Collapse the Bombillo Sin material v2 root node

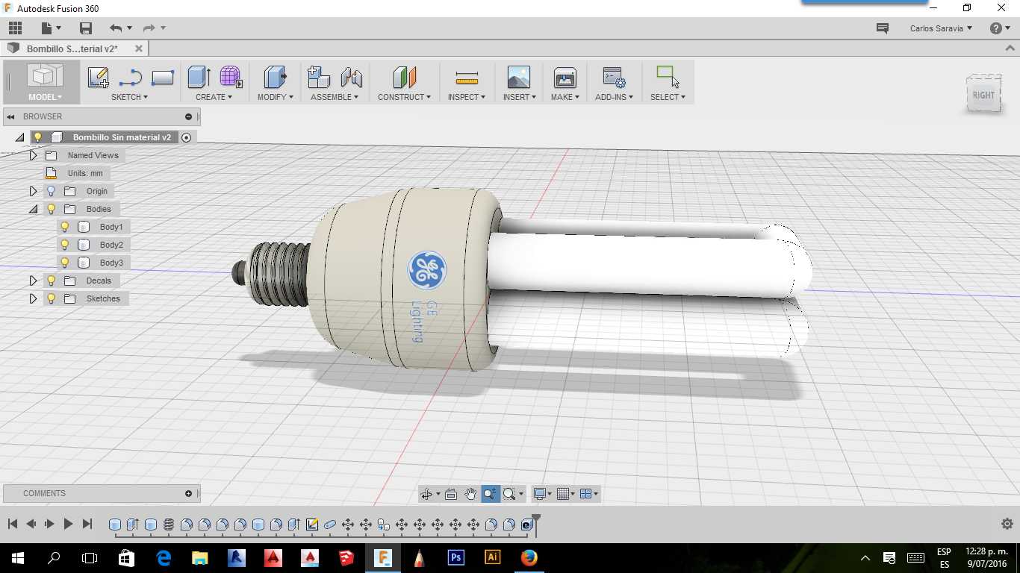(x=19, y=137)
